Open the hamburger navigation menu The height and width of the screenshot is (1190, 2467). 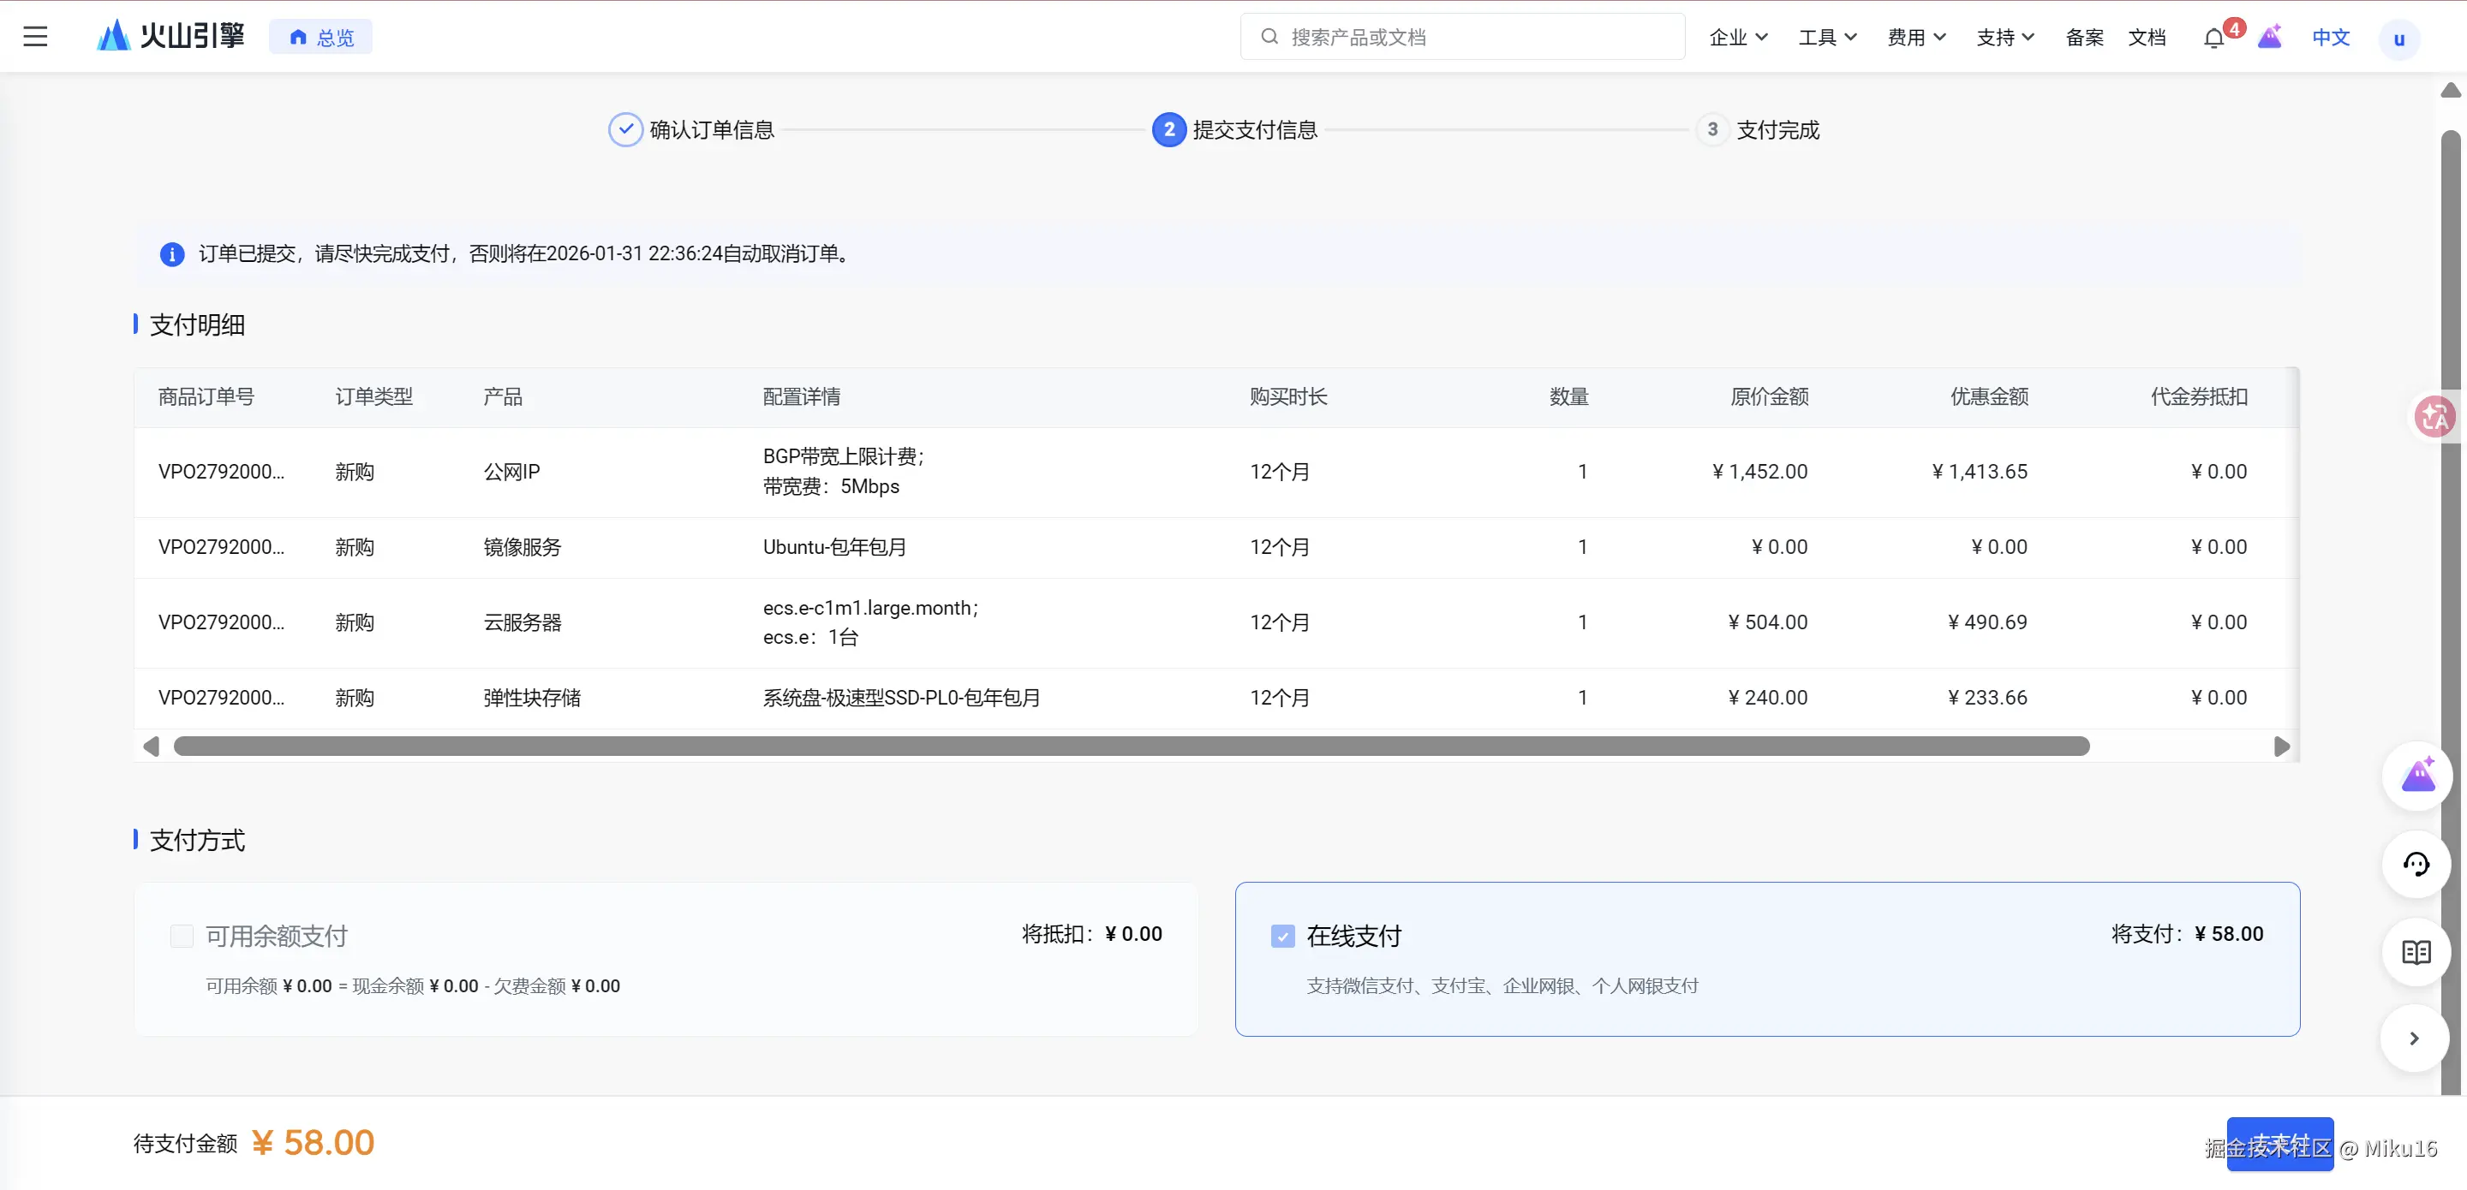[x=35, y=36]
